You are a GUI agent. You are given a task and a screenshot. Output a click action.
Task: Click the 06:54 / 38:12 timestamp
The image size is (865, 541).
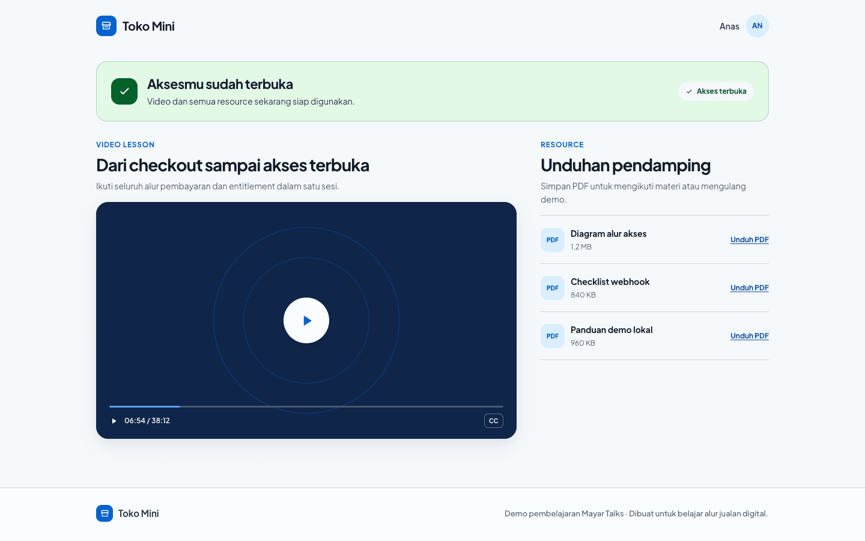click(147, 421)
